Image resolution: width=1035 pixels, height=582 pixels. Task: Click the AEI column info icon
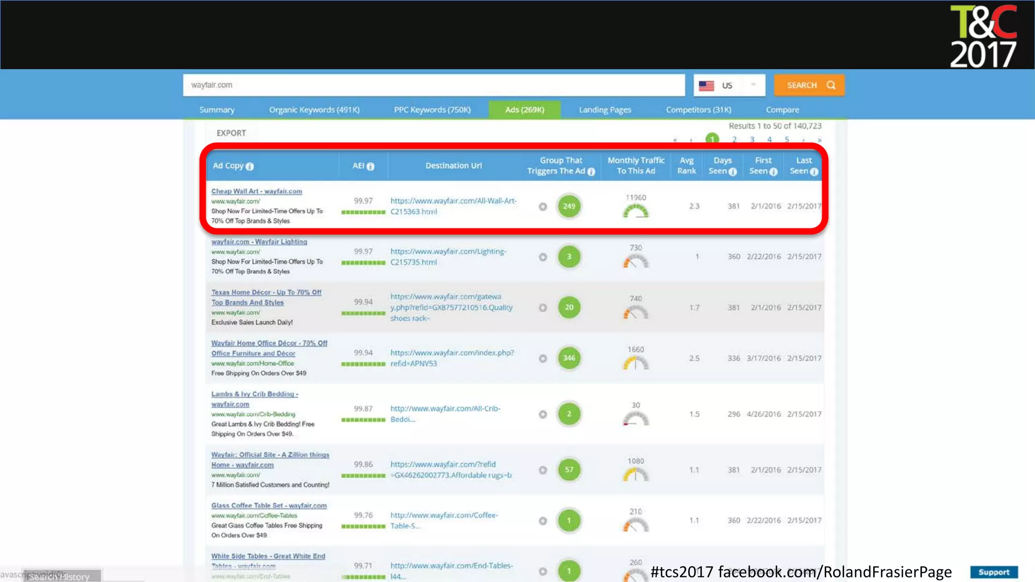coord(370,166)
